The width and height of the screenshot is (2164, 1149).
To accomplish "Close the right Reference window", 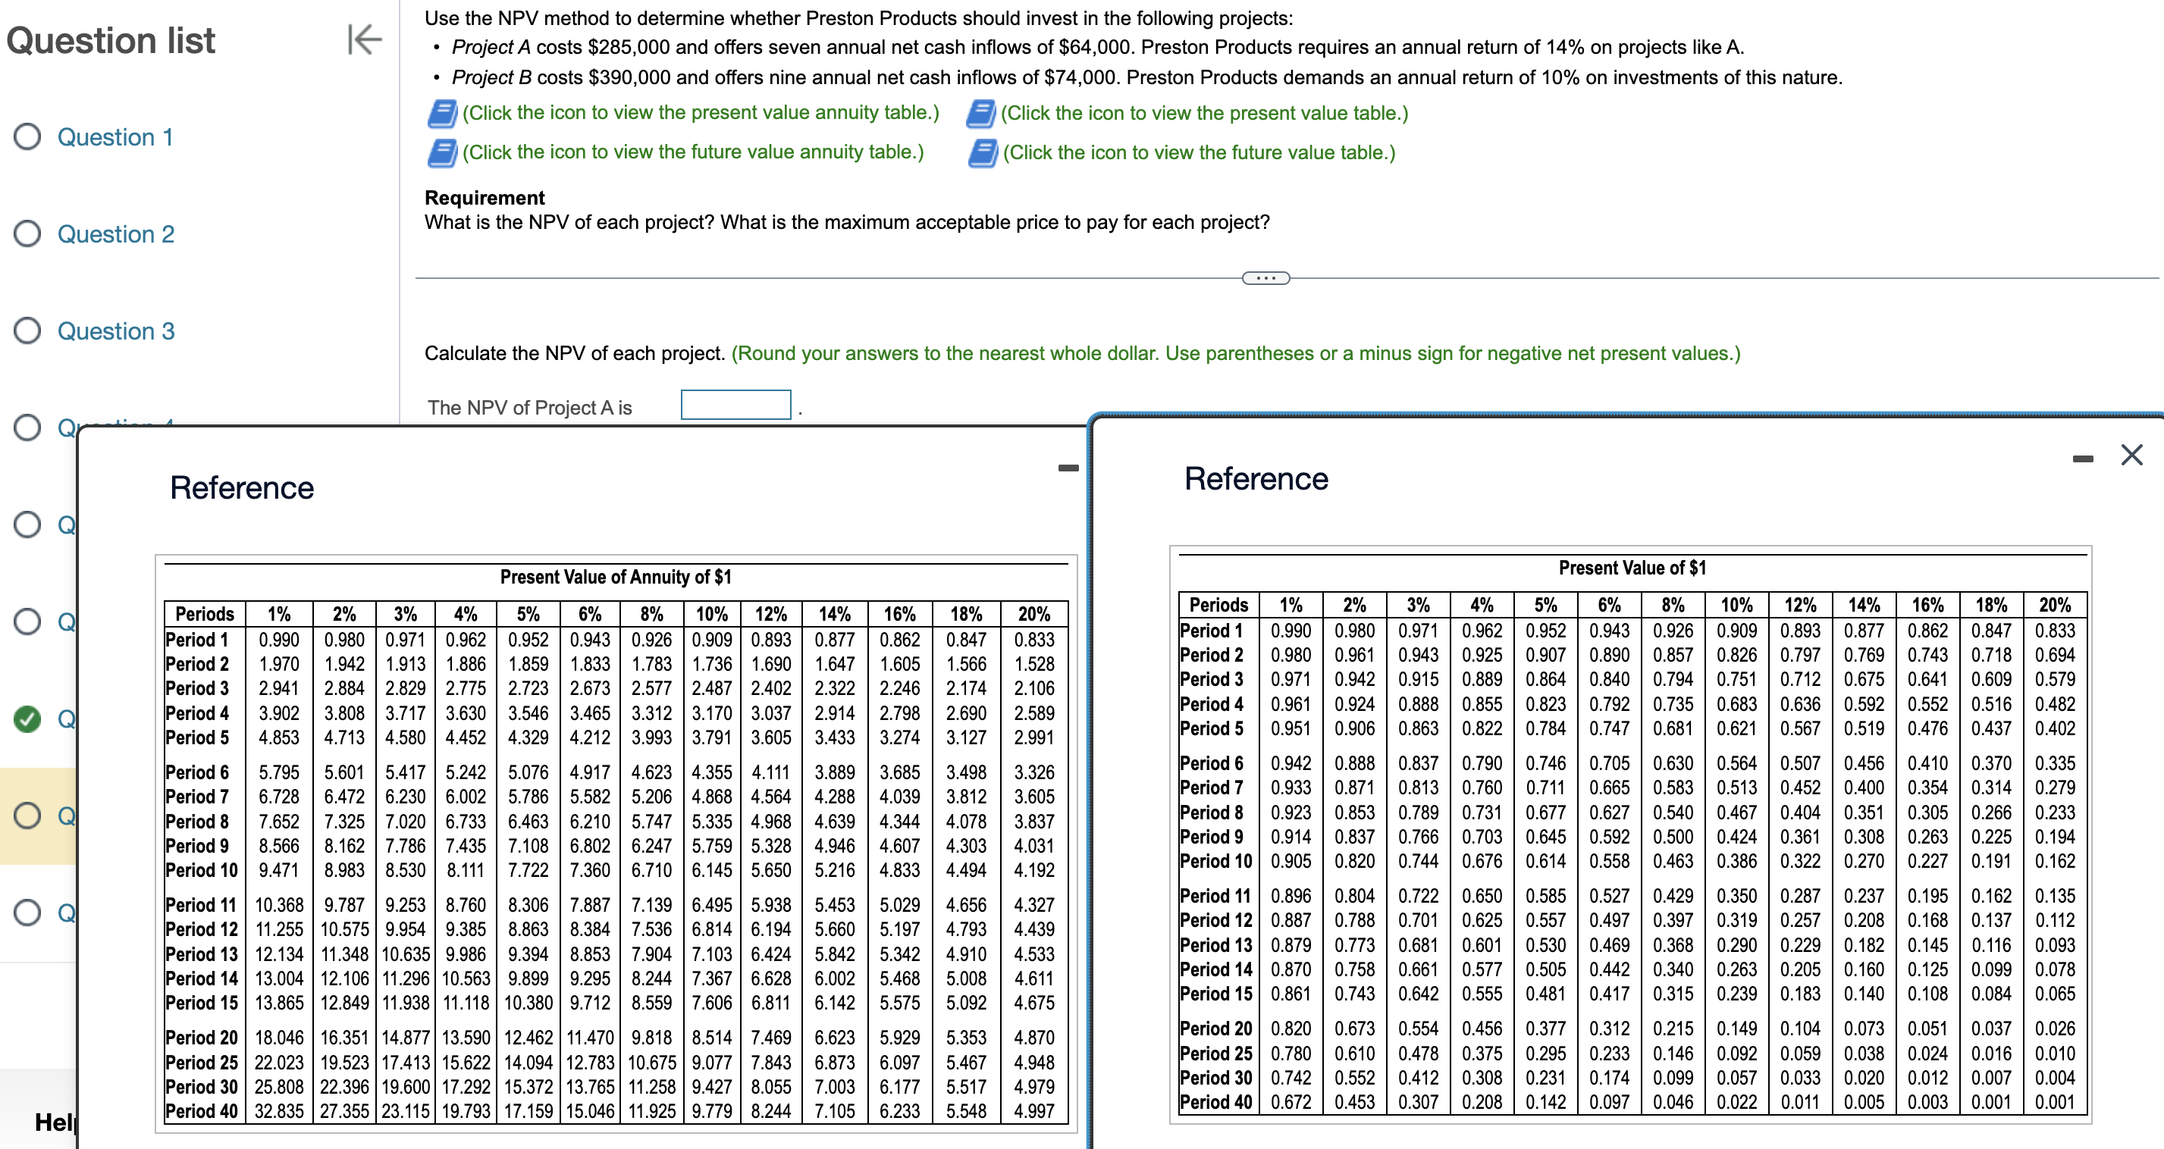I will click(2131, 455).
